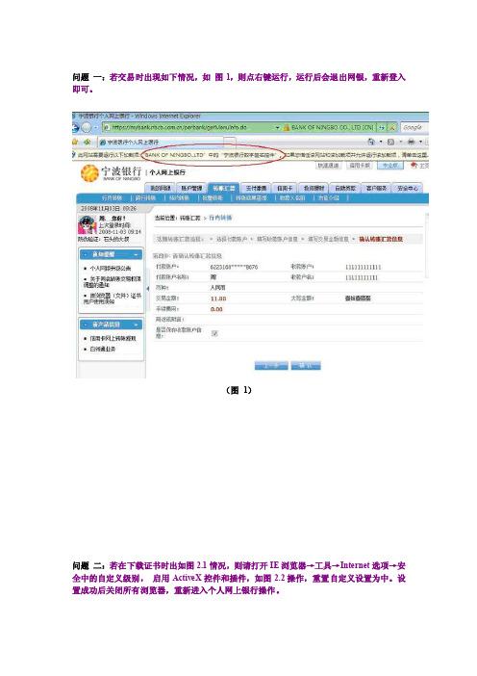Click the Add to Favorites icon
Viewport: 477px width, 676px height.
coord(88,142)
